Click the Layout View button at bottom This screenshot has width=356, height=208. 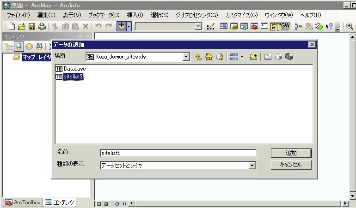click(106, 204)
